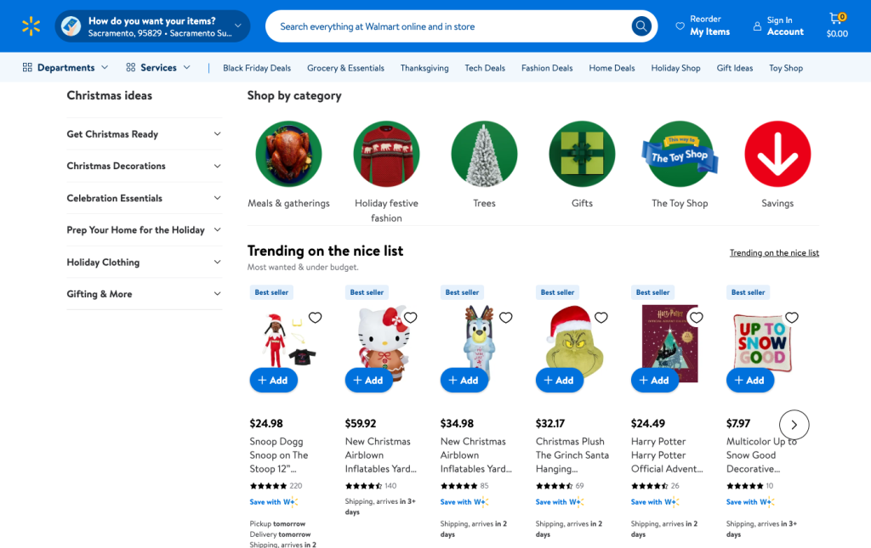Open the Services dropdown
This screenshot has height=548, width=871.
click(x=158, y=68)
